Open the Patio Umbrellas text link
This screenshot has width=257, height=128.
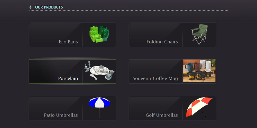(61, 115)
